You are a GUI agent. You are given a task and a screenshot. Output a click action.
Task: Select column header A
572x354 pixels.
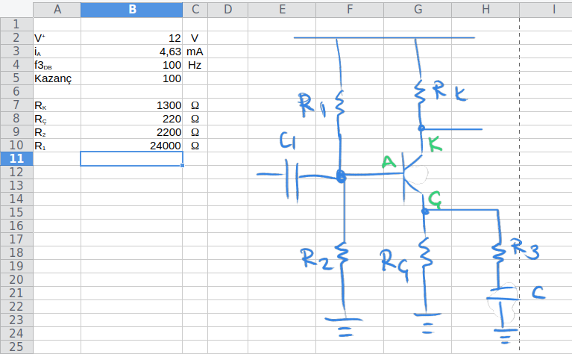[57, 10]
